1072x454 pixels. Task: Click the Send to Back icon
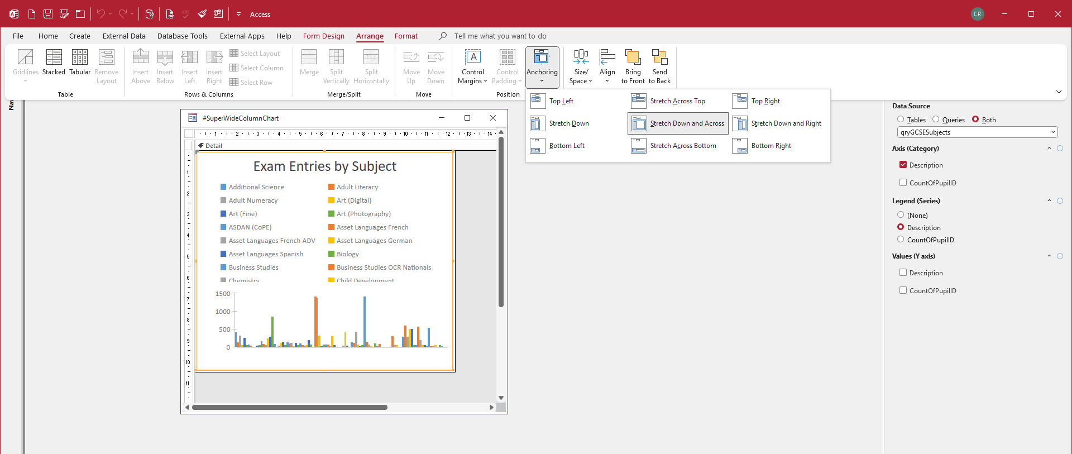click(660, 66)
